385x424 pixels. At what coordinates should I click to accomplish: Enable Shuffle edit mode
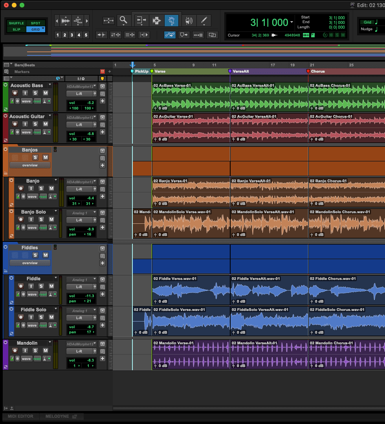pyautogui.click(x=16, y=23)
